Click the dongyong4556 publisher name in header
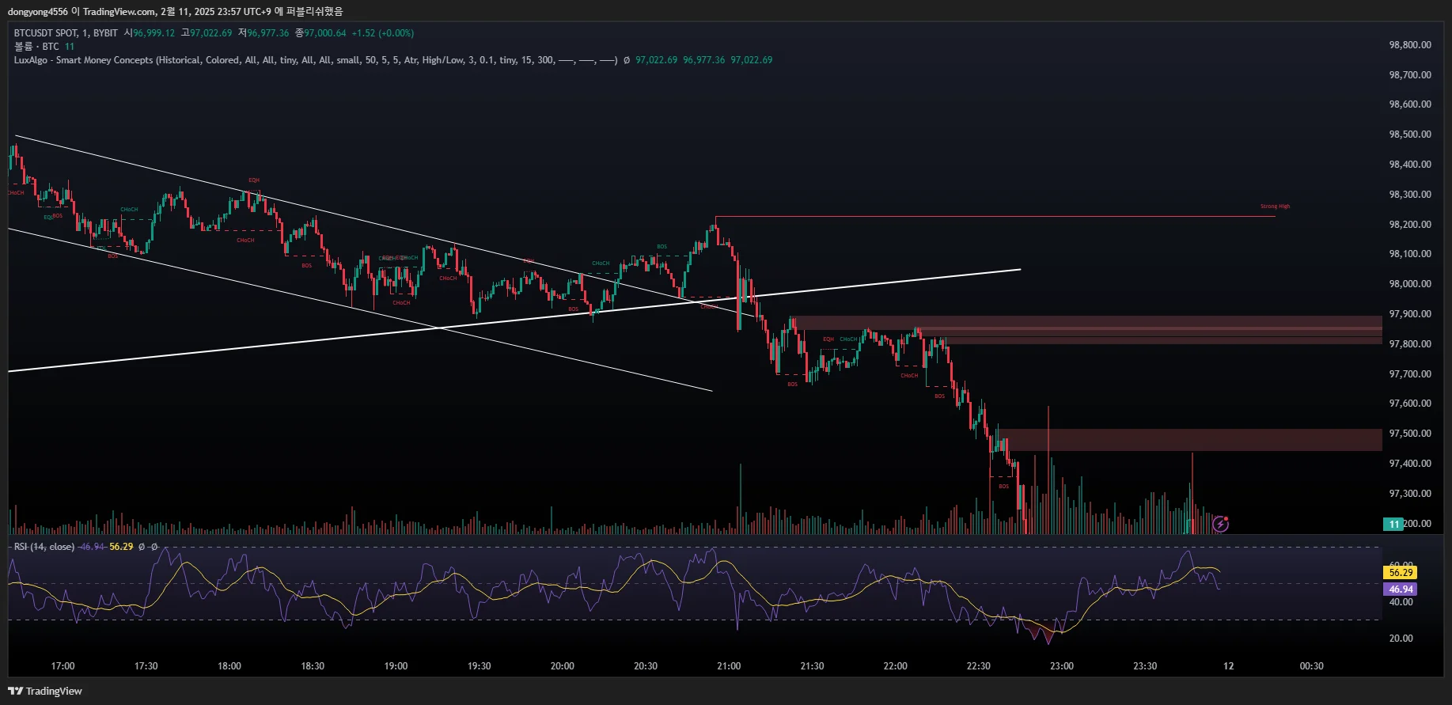The width and height of the screenshot is (1452, 705). tap(38, 11)
